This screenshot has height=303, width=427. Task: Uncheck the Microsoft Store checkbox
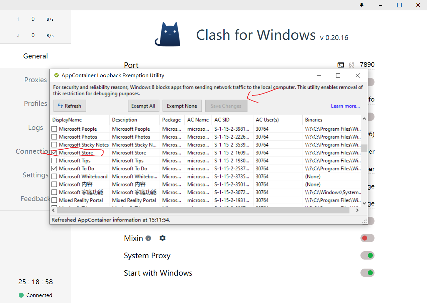pos(54,153)
